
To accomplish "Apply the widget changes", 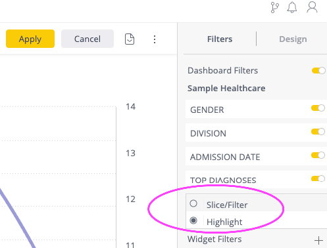I will click(30, 39).
